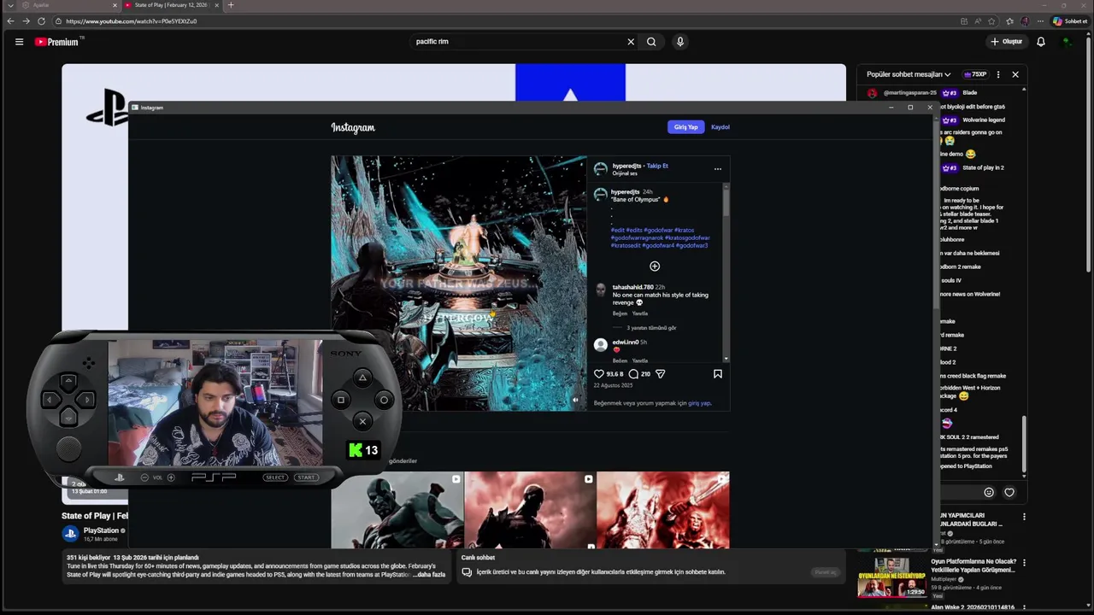
Task: Select the browser address bar URL
Action: [x=131, y=20]
